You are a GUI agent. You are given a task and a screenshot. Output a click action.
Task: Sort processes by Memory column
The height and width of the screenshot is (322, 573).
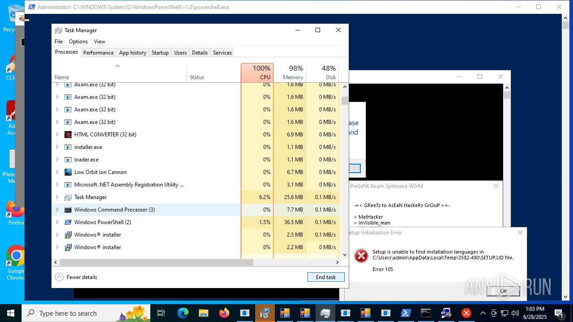[x=290, y=72]
